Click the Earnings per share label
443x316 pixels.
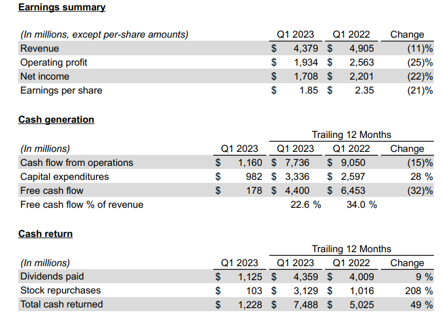[x=61, y=91]
